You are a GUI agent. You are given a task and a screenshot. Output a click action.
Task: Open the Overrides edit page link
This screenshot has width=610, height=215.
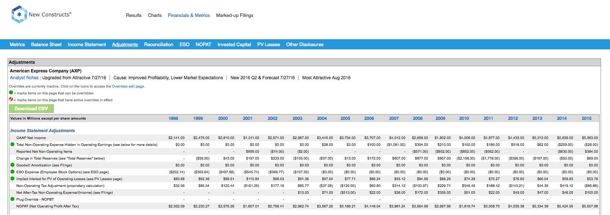[x=128, y=86]
